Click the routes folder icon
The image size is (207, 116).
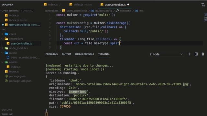coord(6,62)
